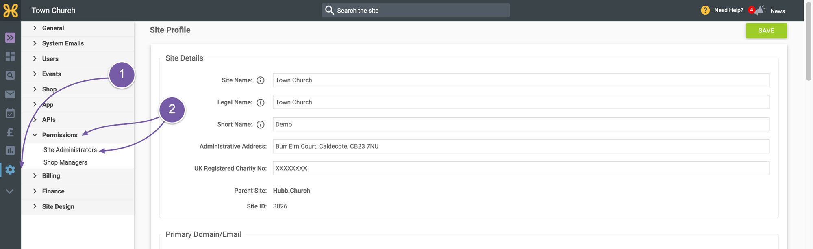
Task: Show info for Site Name
Action: (x=261, y=80)
